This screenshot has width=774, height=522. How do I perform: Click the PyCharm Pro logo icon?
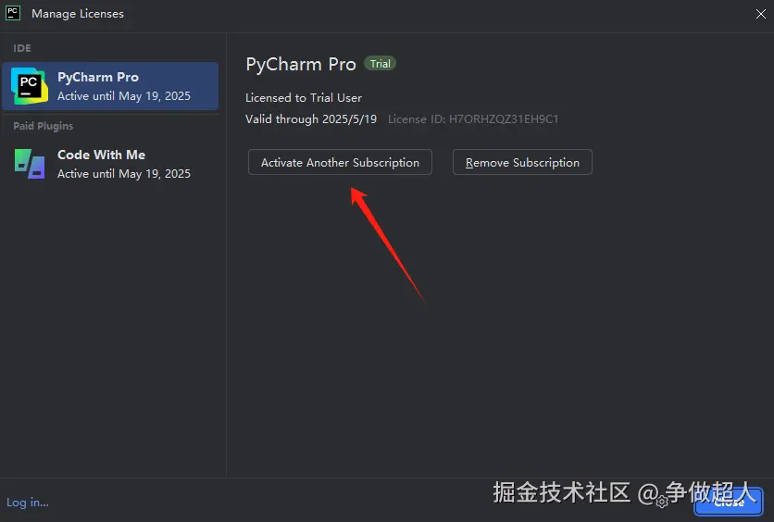(x=30, y=86)
